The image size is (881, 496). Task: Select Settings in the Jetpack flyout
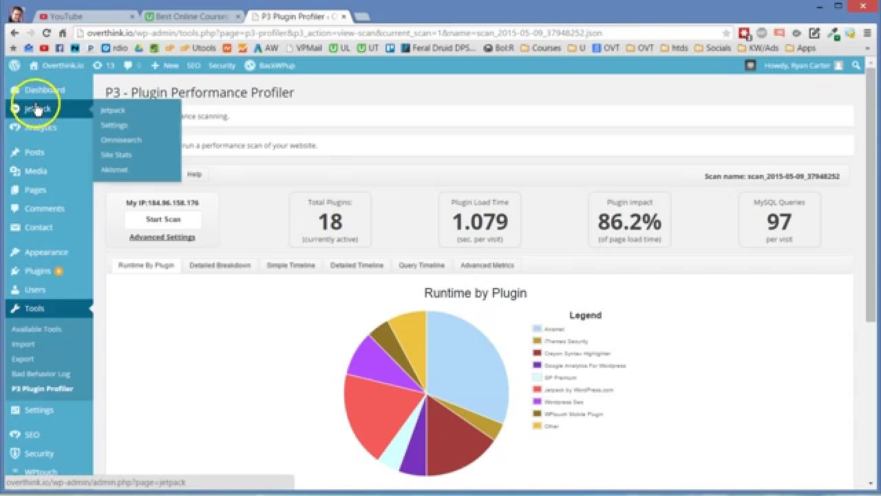click(x=114, y=125)
